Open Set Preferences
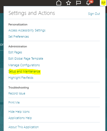 (19, 37)
